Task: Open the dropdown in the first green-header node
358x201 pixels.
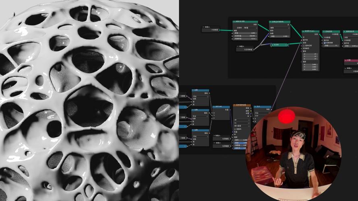Action: [250, 28]
